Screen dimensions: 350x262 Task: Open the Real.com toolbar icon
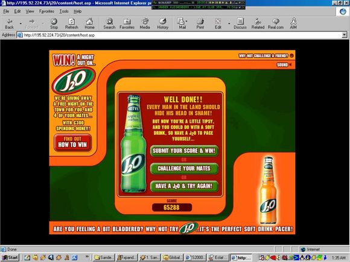point(276,23)
